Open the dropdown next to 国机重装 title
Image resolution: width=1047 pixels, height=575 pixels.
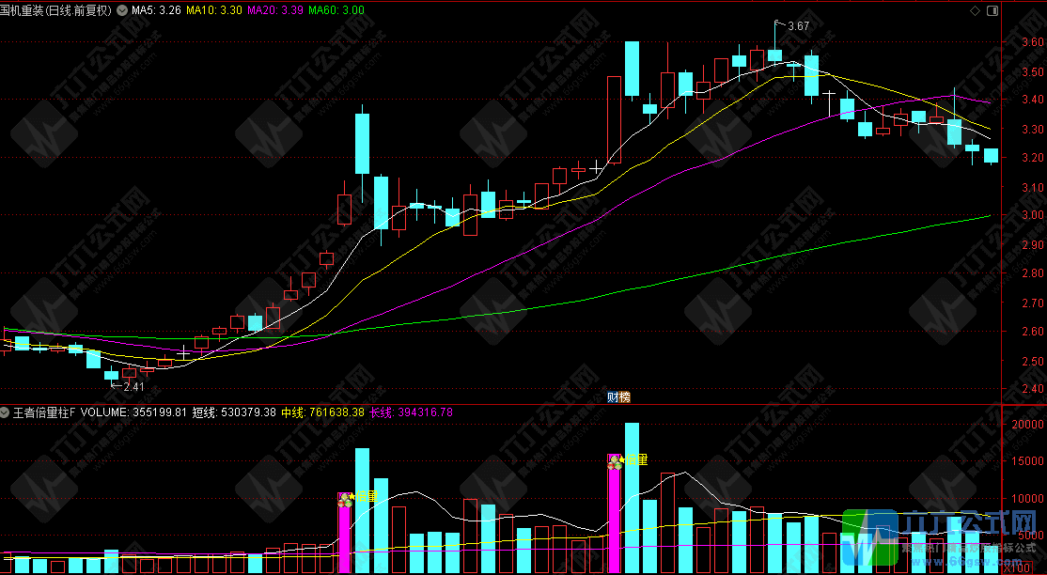click(x=120, y=10)
